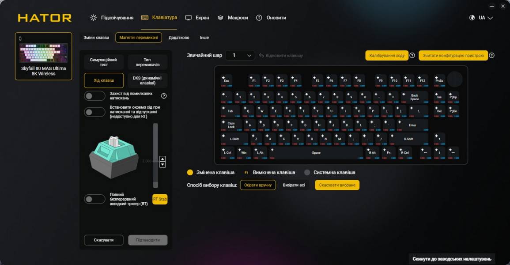
Task: Click the Скасувати вибране button
Action: [337, 185]
